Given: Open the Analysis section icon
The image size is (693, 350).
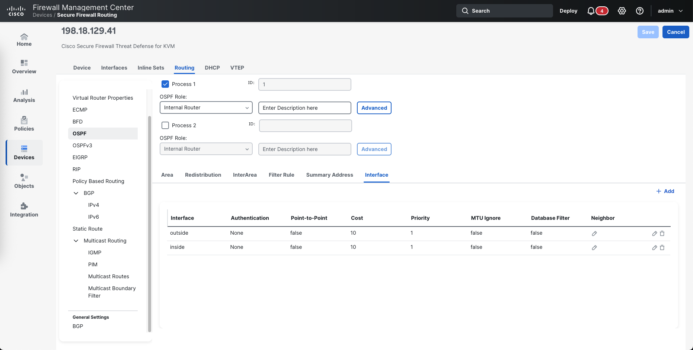Looking at the screenshot, I should [x=24, y=95].
